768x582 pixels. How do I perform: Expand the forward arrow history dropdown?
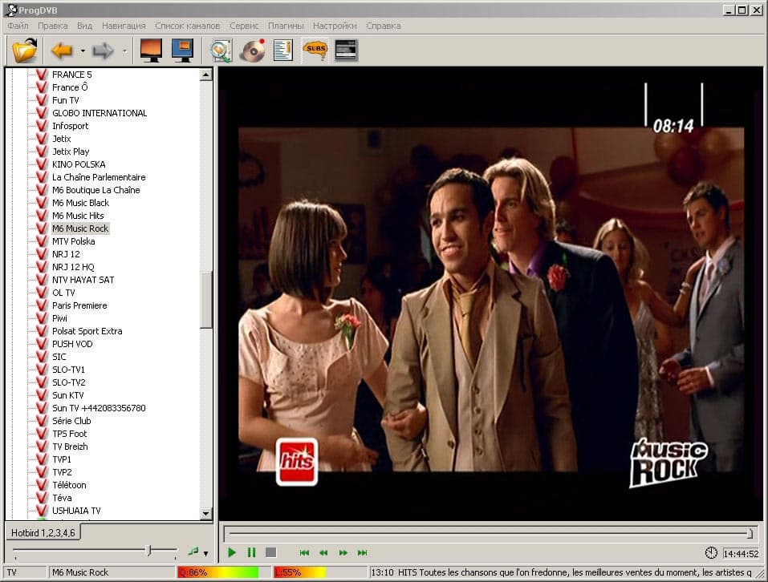124,51
